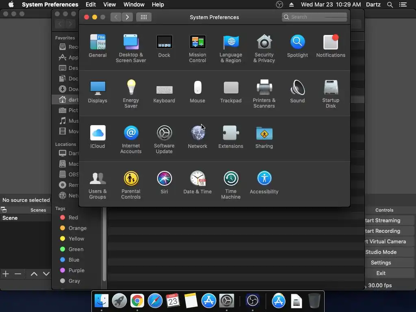Open Sharing preferences

click(264, 137)
